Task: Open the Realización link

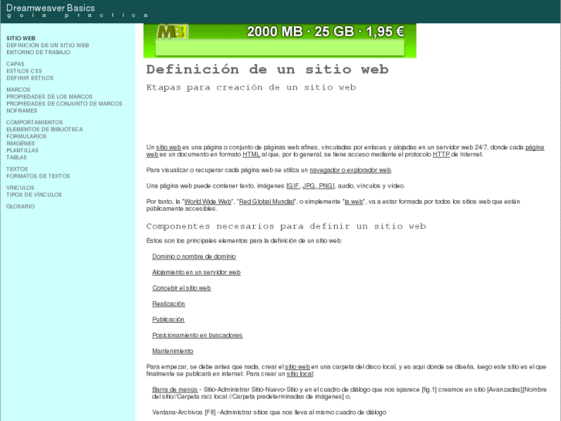Action: pos(168,304)
